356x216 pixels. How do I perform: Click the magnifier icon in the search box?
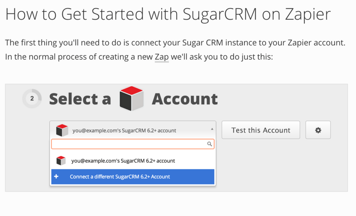pos(209,144)
